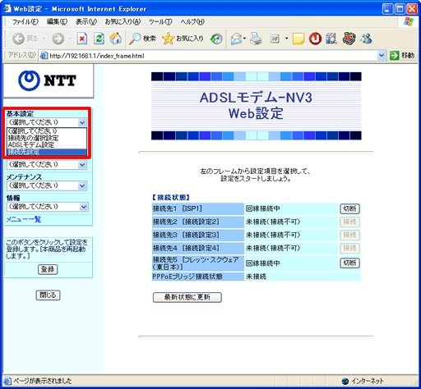Screen dimensions: 421x389
Task: Open the お気に入り(A) menu
Action: tap(123, 21)
